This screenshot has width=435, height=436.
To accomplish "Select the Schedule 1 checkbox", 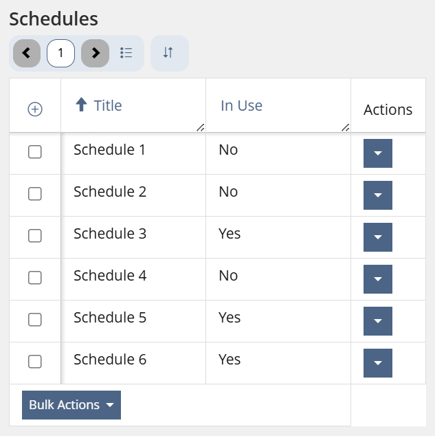I will pyautogui.click(x=35, y=152).
